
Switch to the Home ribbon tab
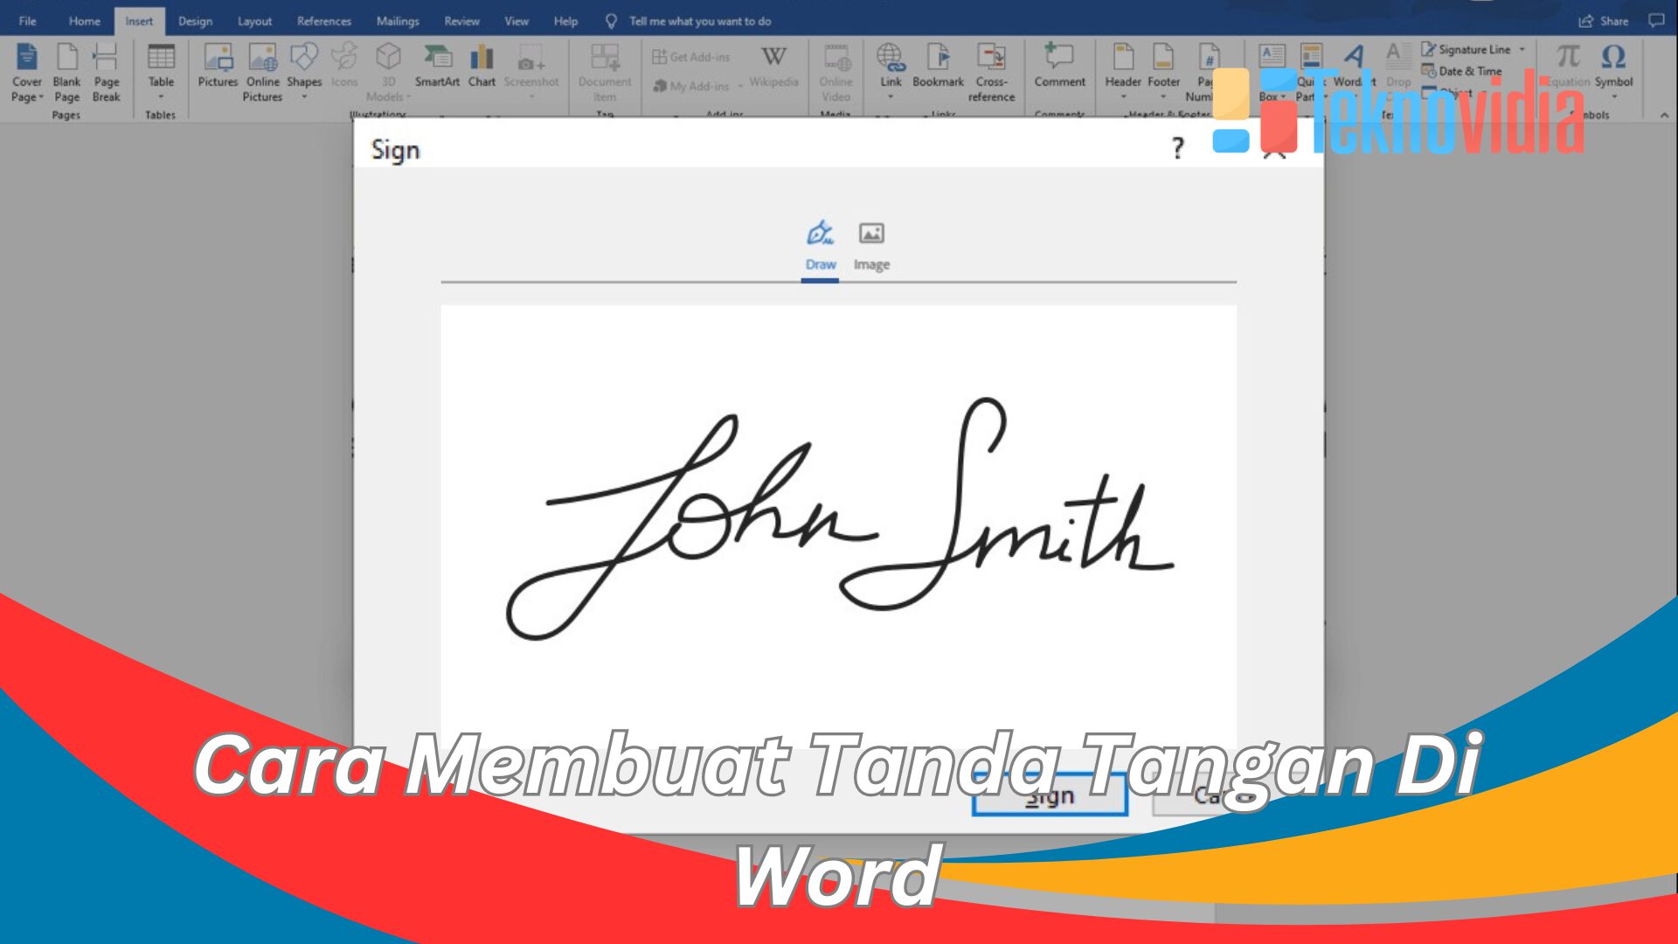(x=84, y=21)
